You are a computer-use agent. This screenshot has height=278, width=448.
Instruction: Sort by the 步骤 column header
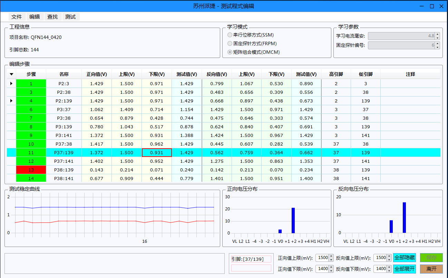pyautogui.click(x=31, y=74)
